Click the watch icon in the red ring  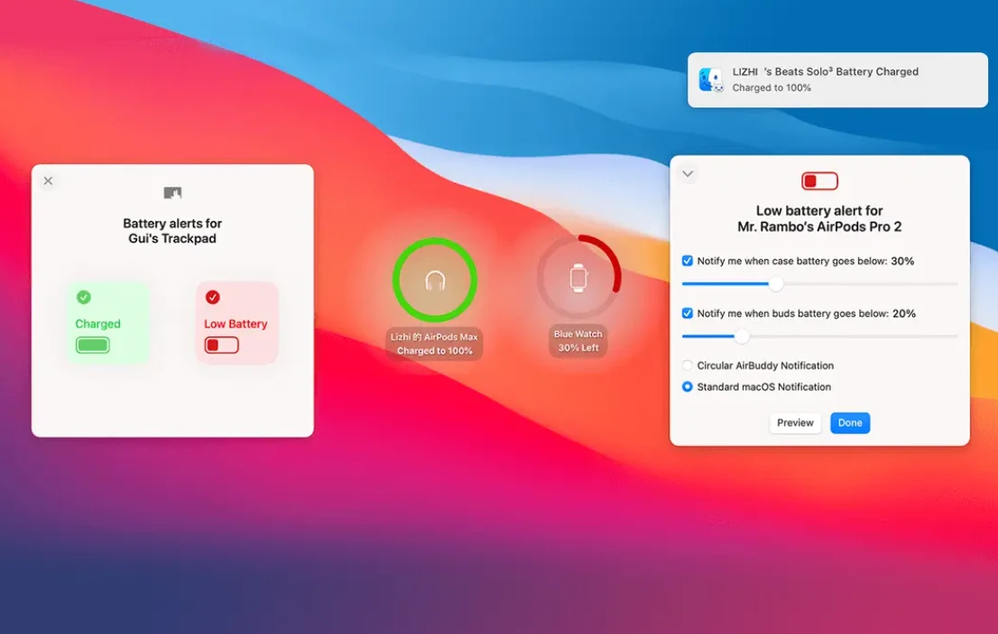(578, 278)
